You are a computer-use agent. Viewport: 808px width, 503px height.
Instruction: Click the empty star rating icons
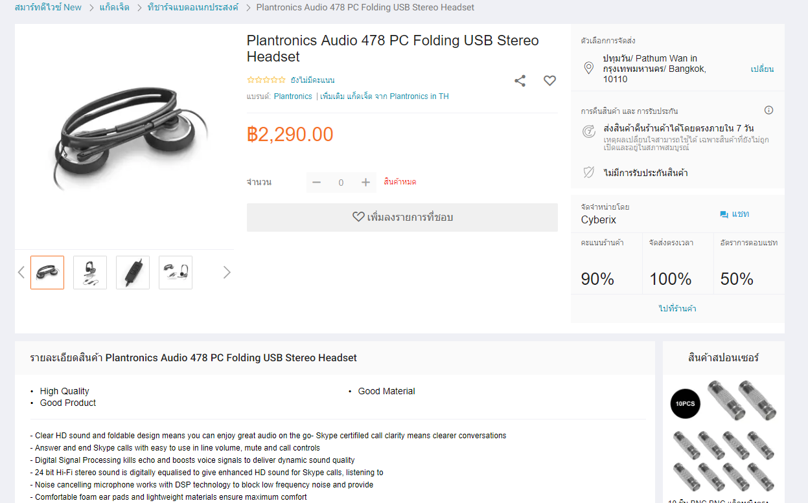coord(266,80)
